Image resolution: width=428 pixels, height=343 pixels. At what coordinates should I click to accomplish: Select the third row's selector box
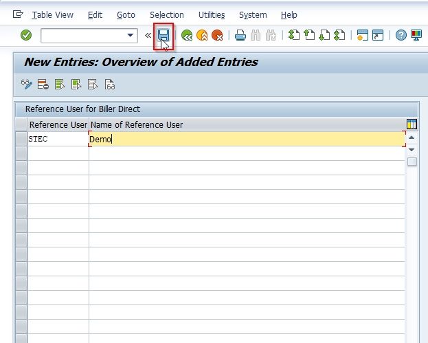[21, 168]
